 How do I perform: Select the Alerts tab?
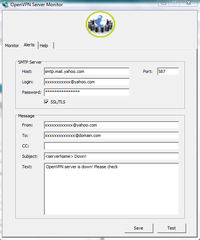click(x=29, y=45)
